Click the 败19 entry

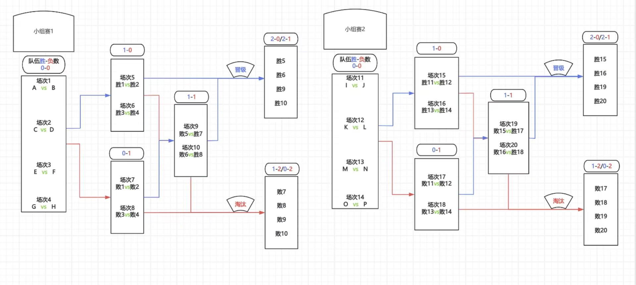tap(601, 216)
